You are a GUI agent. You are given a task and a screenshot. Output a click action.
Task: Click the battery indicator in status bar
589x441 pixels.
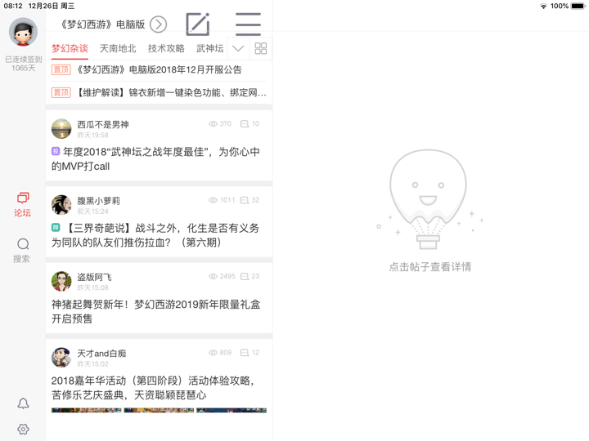click(578, 6)
